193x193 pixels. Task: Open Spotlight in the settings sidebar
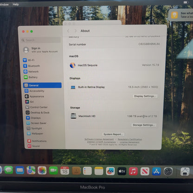(x=34, y=129)
